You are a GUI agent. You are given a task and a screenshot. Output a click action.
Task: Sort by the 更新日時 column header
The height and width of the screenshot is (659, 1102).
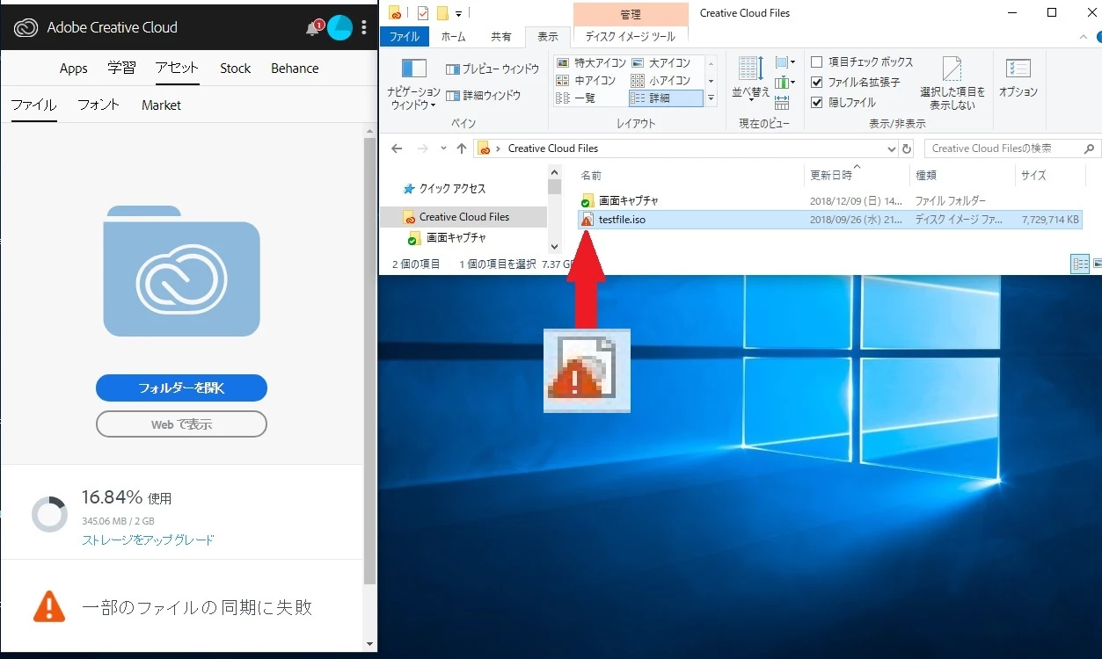831,176
